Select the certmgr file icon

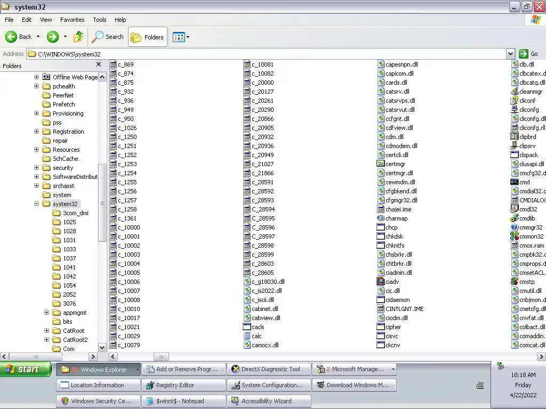pos(381,164)
